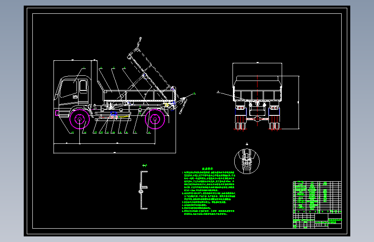Viewport: 374px width, 242px height.
Task: Select left dual tires in rear view
Action: [x=241, y=118]
